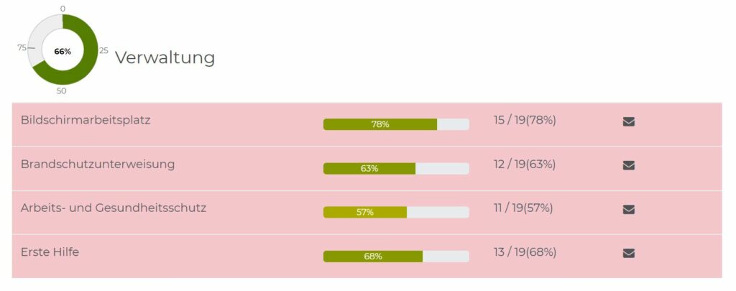Click the 66% donut chart
The width and height of the screenshot is (736, 291).
pyautogui.click(x=63, y=50)
